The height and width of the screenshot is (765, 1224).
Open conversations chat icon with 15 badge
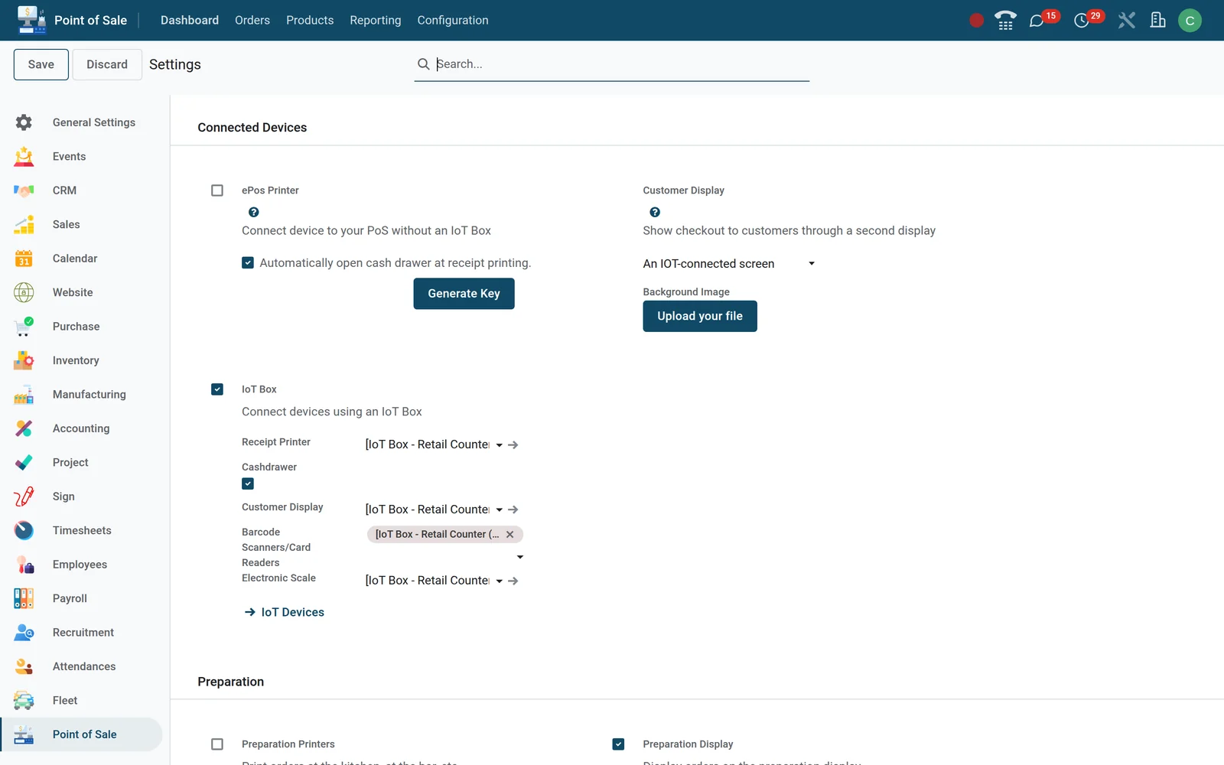tap(1037, 21)
